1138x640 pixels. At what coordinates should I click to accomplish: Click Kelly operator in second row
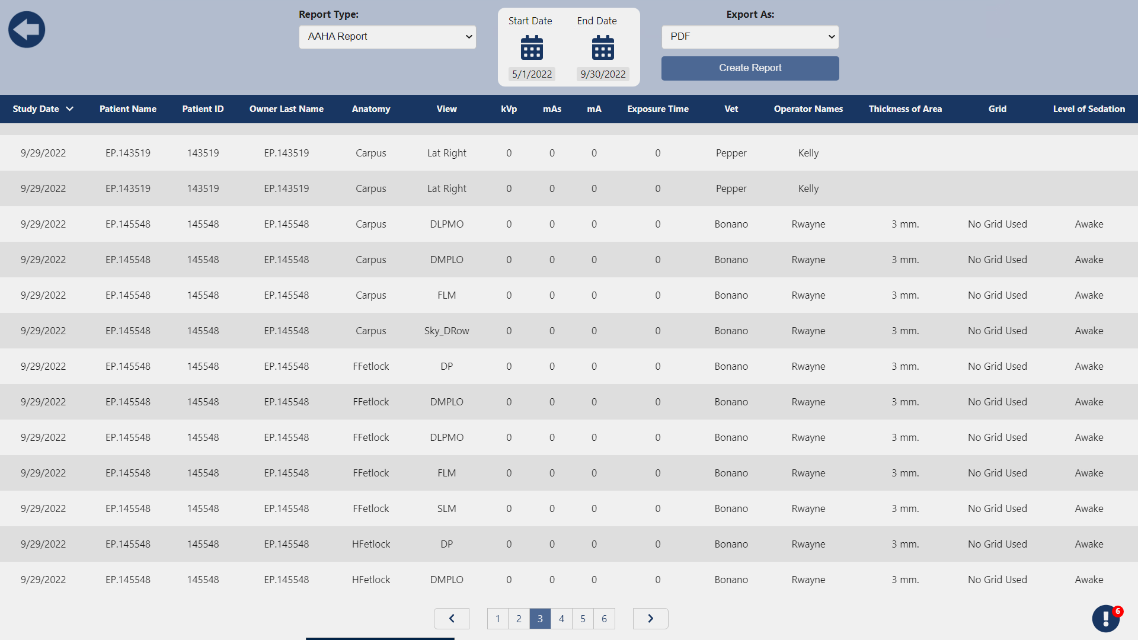(808, 188)
